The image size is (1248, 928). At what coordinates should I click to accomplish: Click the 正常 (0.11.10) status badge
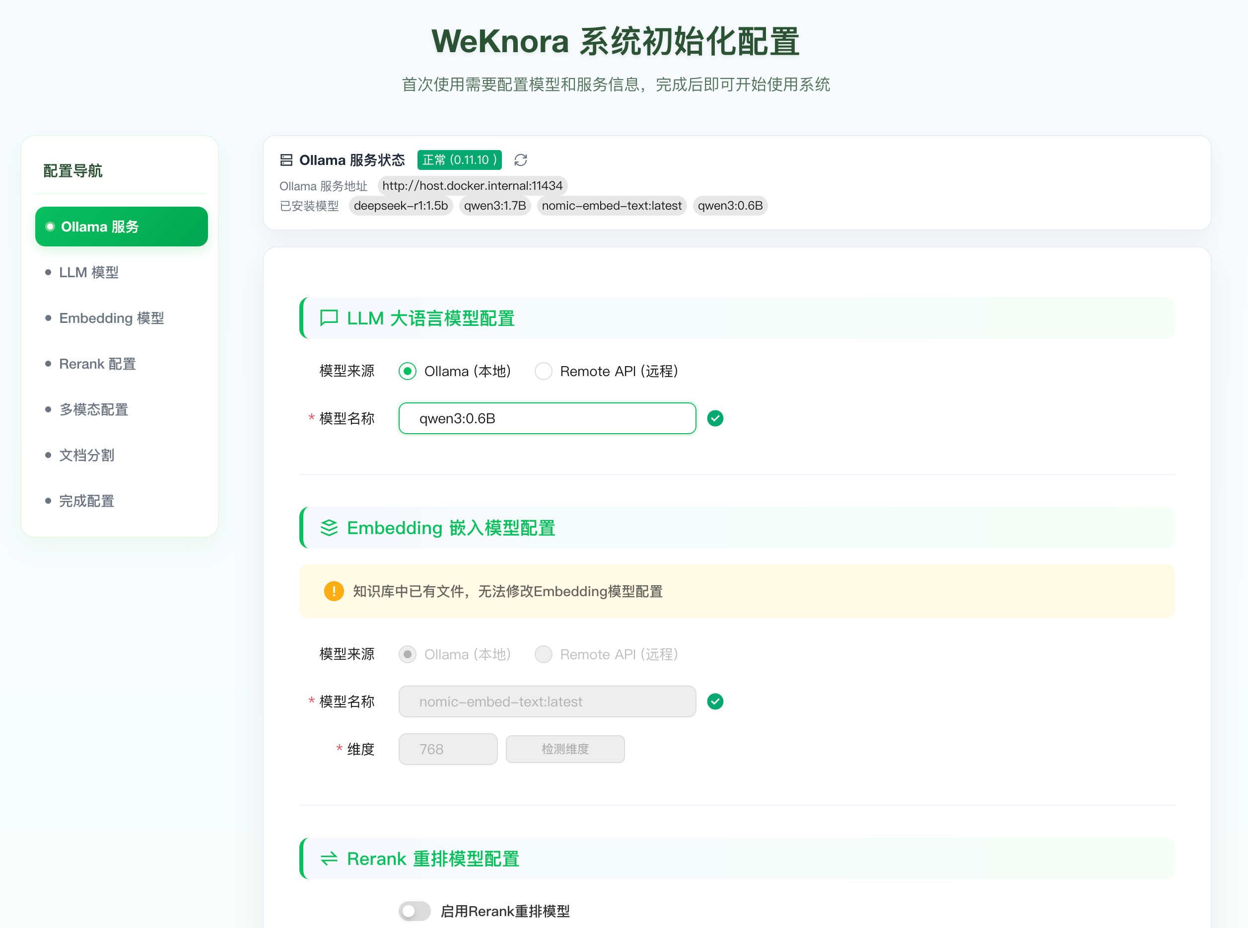[x=459, y=160]
